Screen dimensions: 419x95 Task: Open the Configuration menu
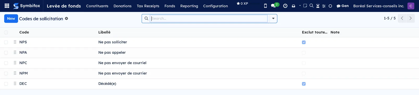click(216, 6)
